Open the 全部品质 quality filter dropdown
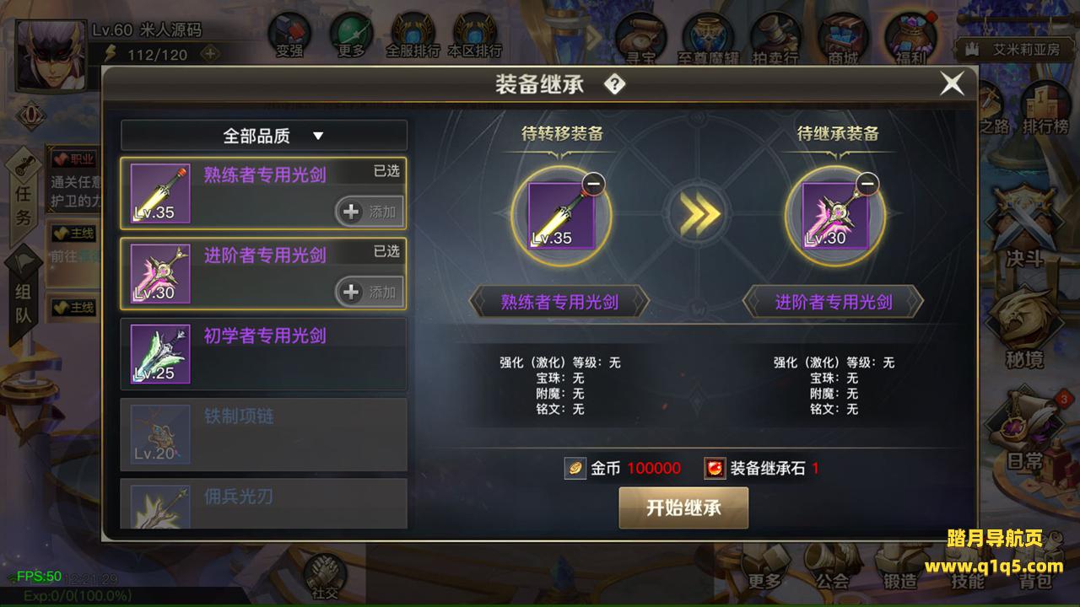Screen dimensions: 1080x607 pyautogui.click(x=264, y=135)
